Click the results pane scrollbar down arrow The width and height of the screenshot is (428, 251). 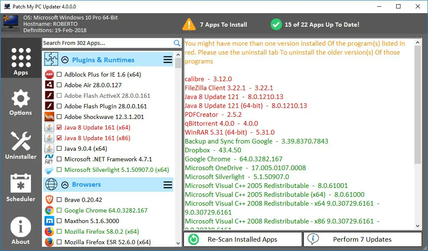(x=418, y=226)
